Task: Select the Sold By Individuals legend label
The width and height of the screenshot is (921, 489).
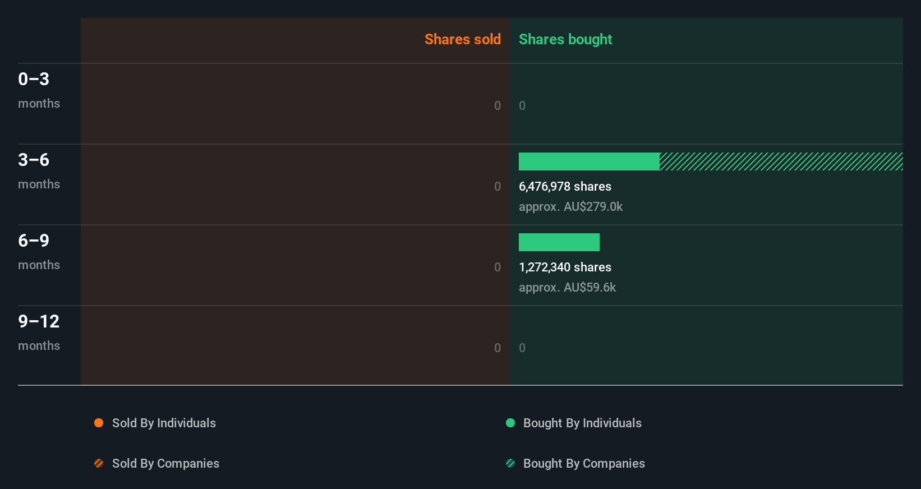Action: tap(164, 423)
